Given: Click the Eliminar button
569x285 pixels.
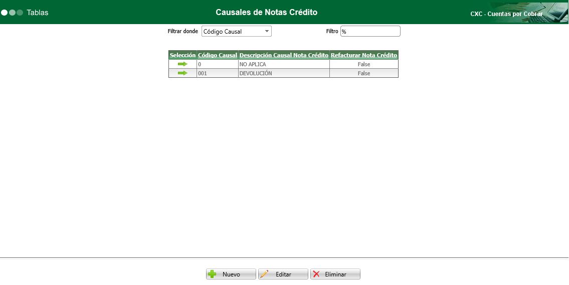Looking at the screenshot, I should click(335, 274).
